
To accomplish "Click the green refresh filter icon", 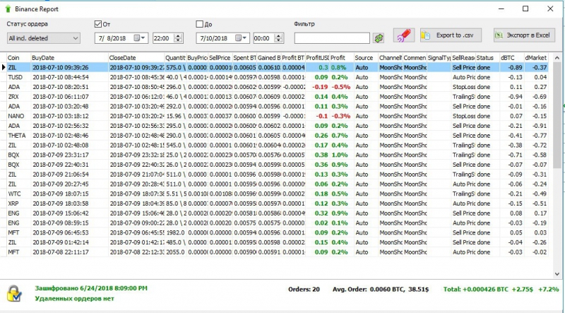I will click(x=379, y=37).
